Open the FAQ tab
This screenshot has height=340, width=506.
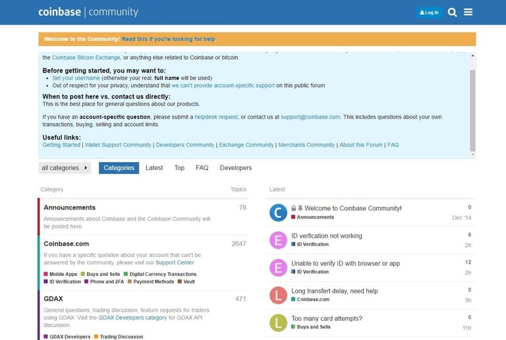(202, 168)
